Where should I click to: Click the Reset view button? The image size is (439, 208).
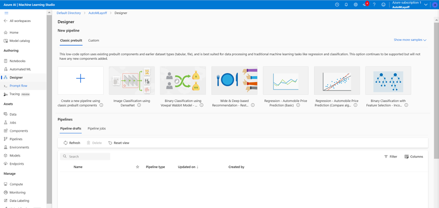[119, 143]
